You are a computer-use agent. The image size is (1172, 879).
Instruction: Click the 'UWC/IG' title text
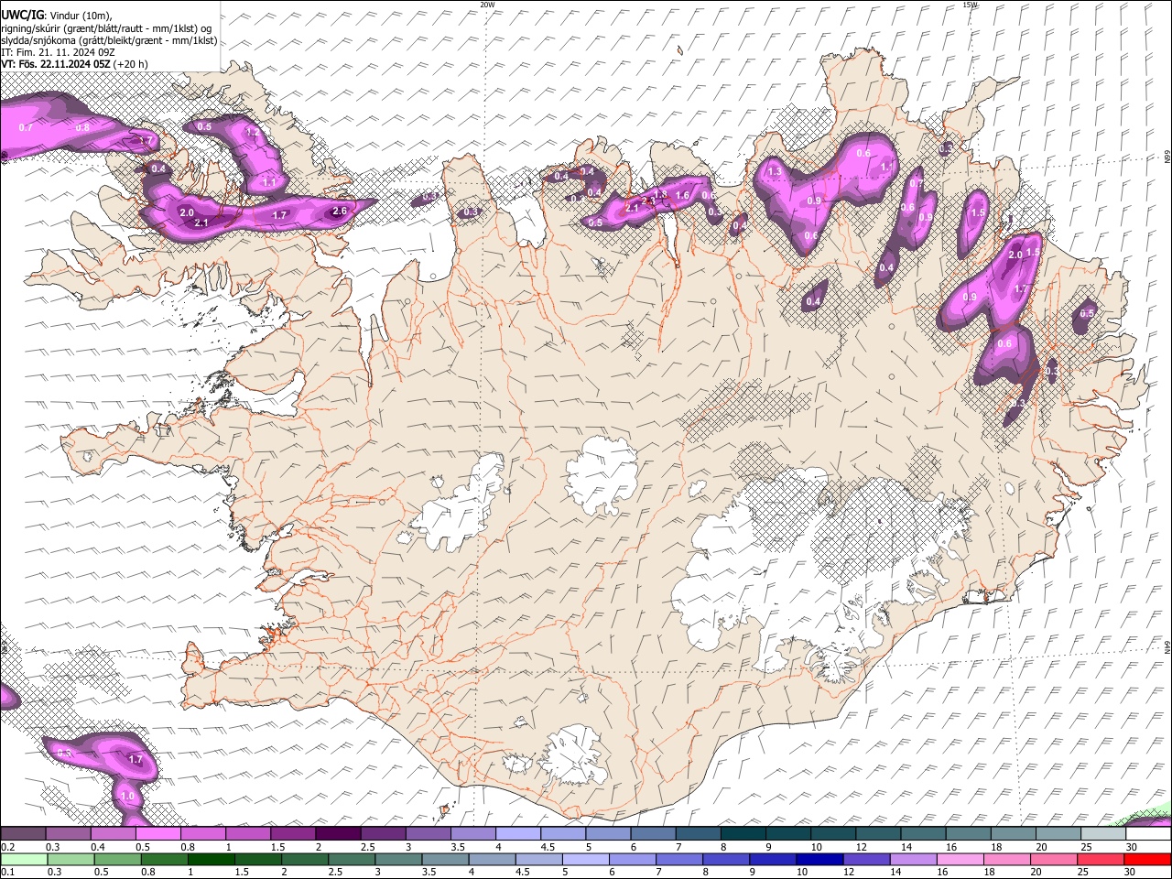point(22,16)
